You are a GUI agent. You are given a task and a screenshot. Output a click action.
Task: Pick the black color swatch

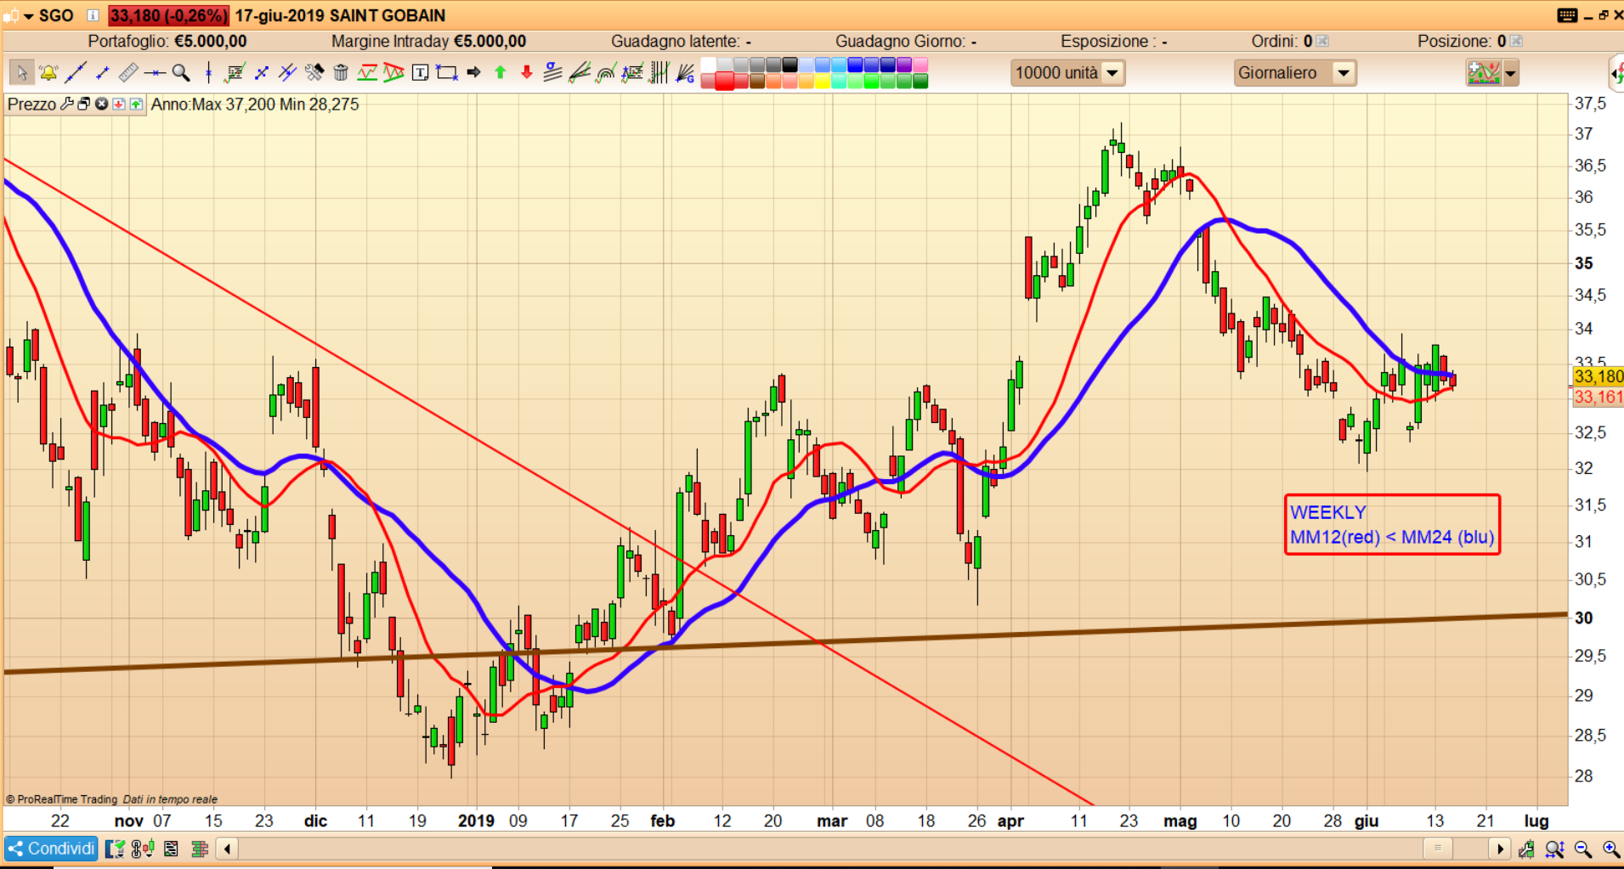(790, 65)
